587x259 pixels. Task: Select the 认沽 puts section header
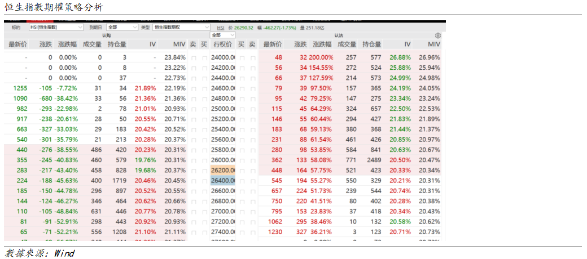click(x=339, y=35)
